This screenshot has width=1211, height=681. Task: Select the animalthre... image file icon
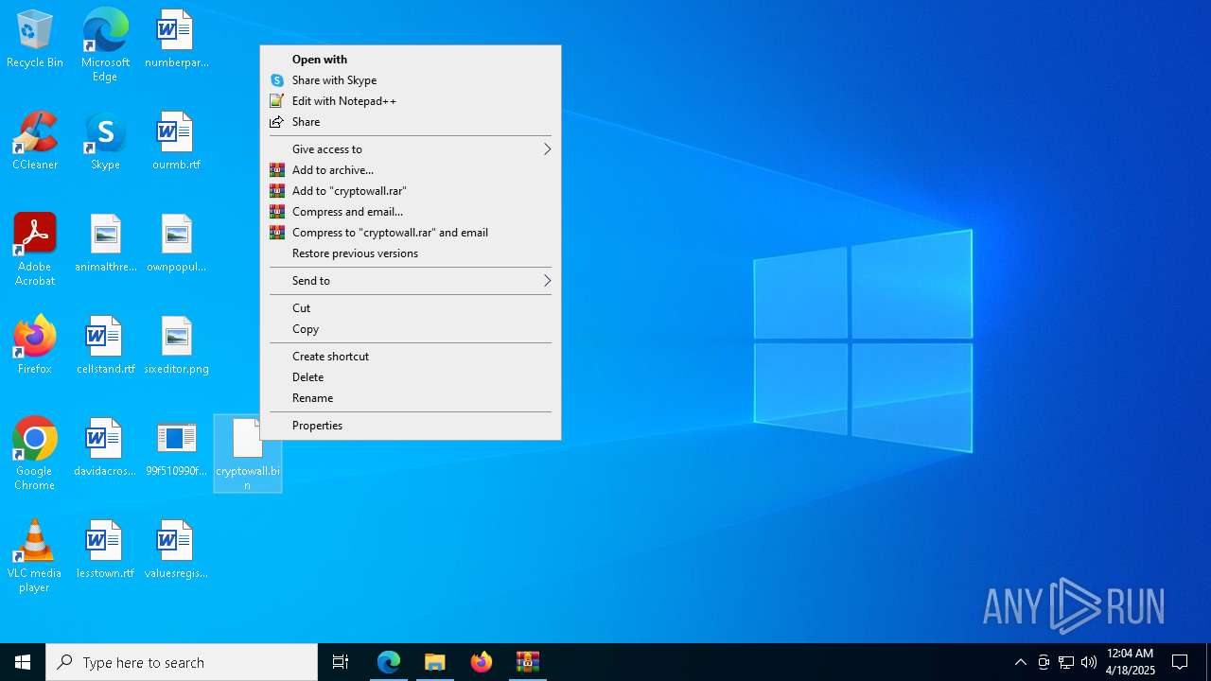[x=105, y=244]
